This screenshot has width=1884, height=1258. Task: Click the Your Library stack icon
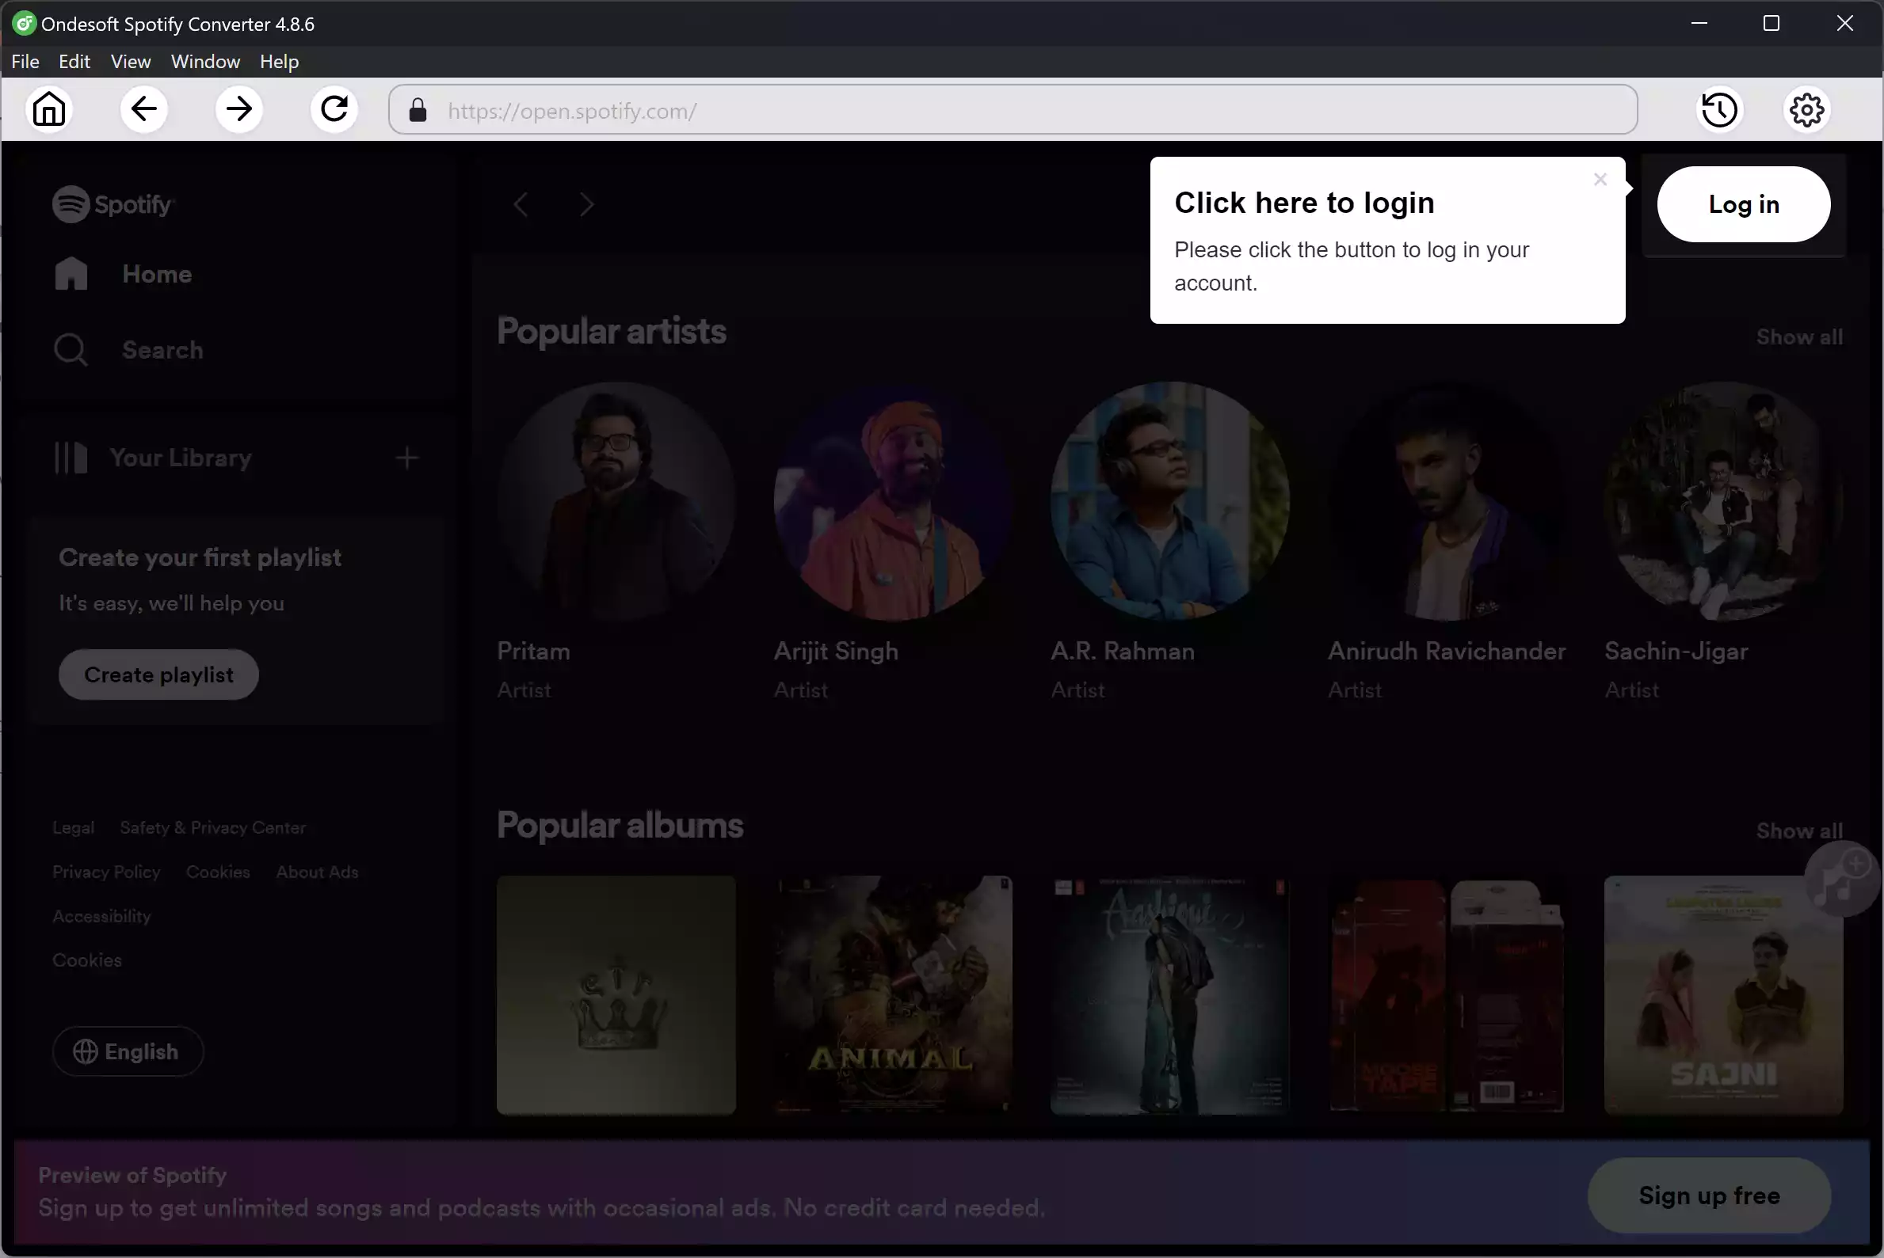71,458
